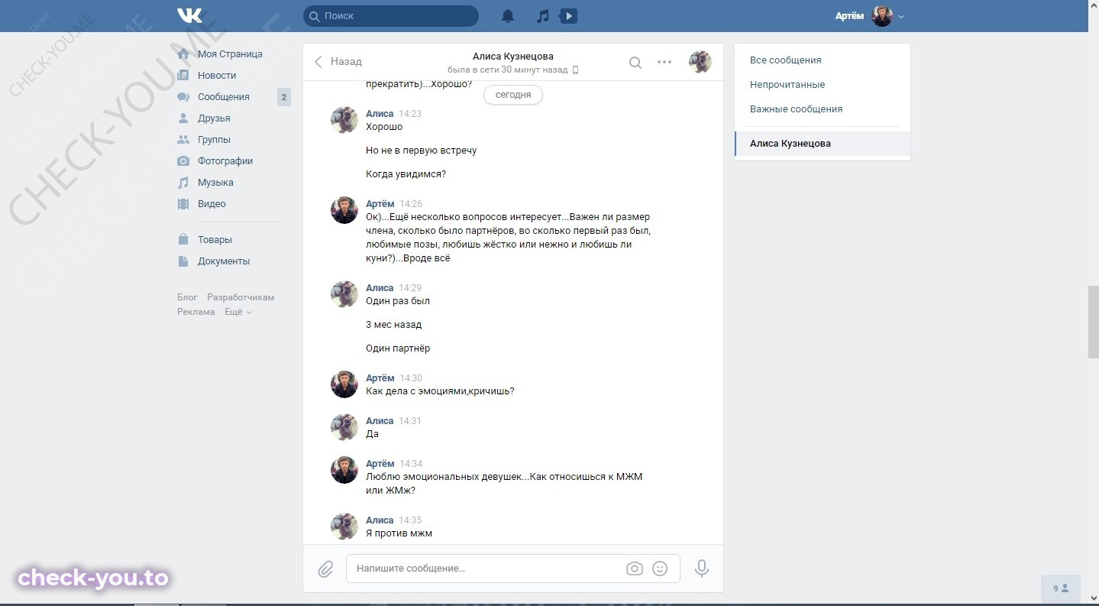Open Сообщения in the left menu
The width and height of the screenshot is (1099, 606).
pyautogui.click(x=224, y=97)
